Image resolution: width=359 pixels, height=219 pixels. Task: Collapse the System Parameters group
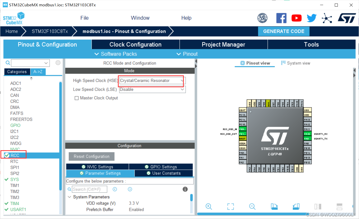tap(69, 197)
